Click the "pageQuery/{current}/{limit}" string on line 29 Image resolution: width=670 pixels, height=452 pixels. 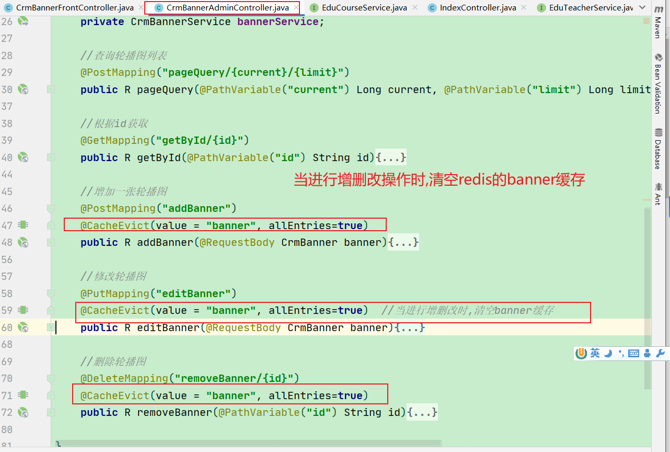253,72
